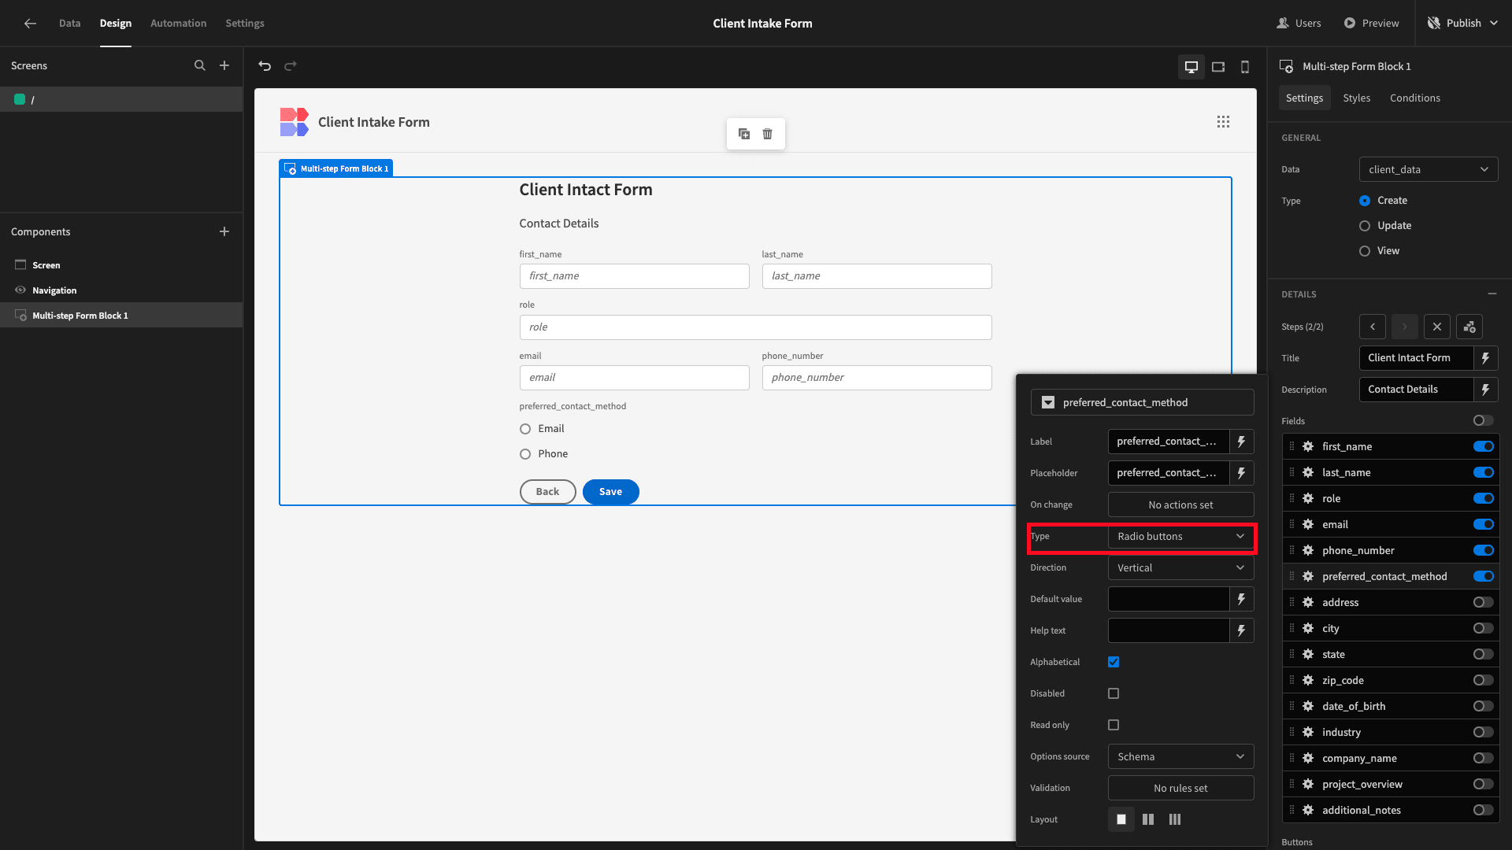This screenshot has height=850, width=1512.
Task: Open the Options source Schema dropdown
Action: click(x=1180, y=756)
